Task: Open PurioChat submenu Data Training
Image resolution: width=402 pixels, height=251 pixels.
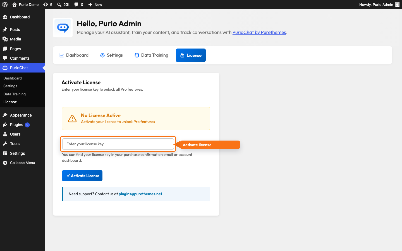Action: pos(15,94)
